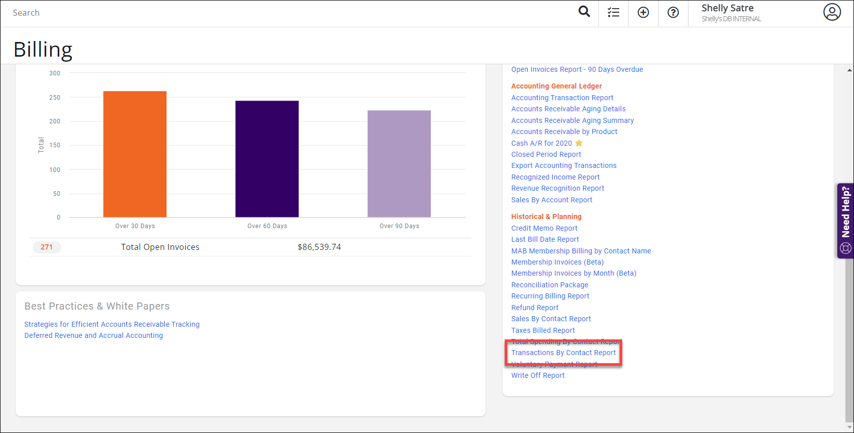Click the orange Over 30 Days bar
Screen dimensions: 854x433
click(x=135, y=154)
